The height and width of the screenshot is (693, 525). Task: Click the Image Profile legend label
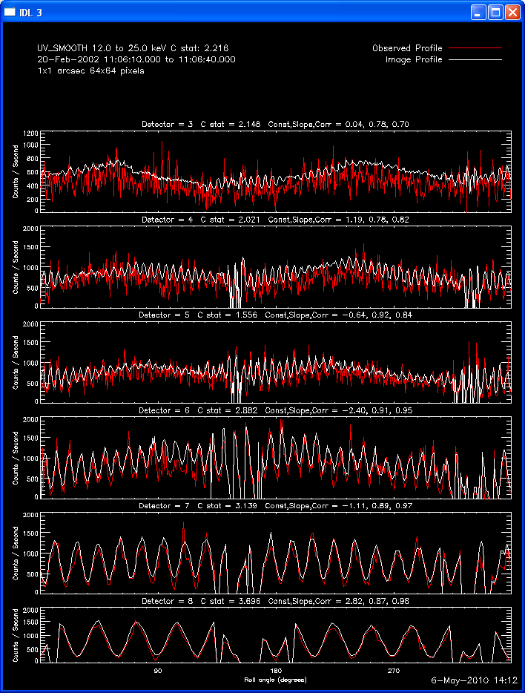tap(414, 59)
